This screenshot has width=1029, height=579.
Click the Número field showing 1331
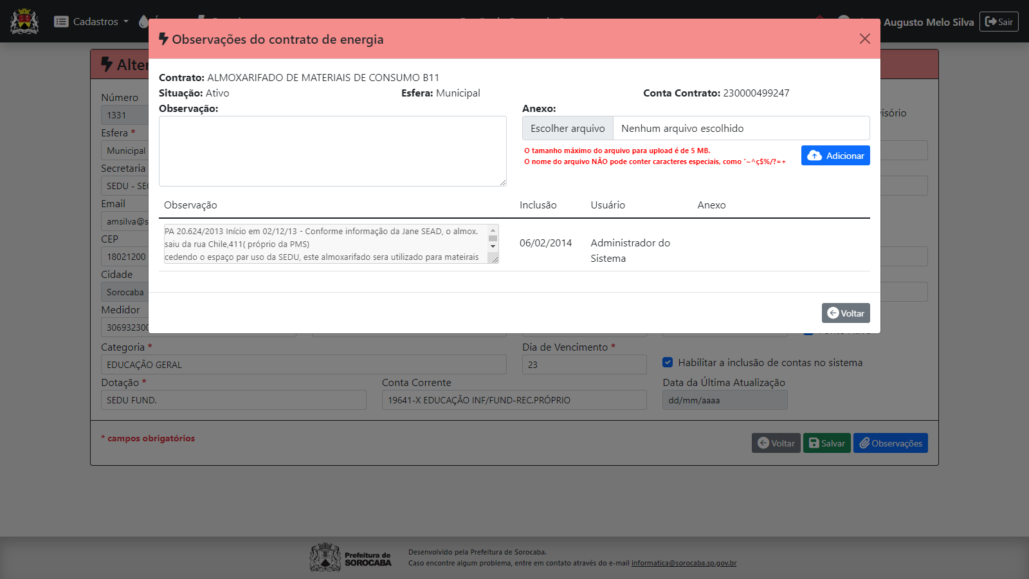click(125, 115)
